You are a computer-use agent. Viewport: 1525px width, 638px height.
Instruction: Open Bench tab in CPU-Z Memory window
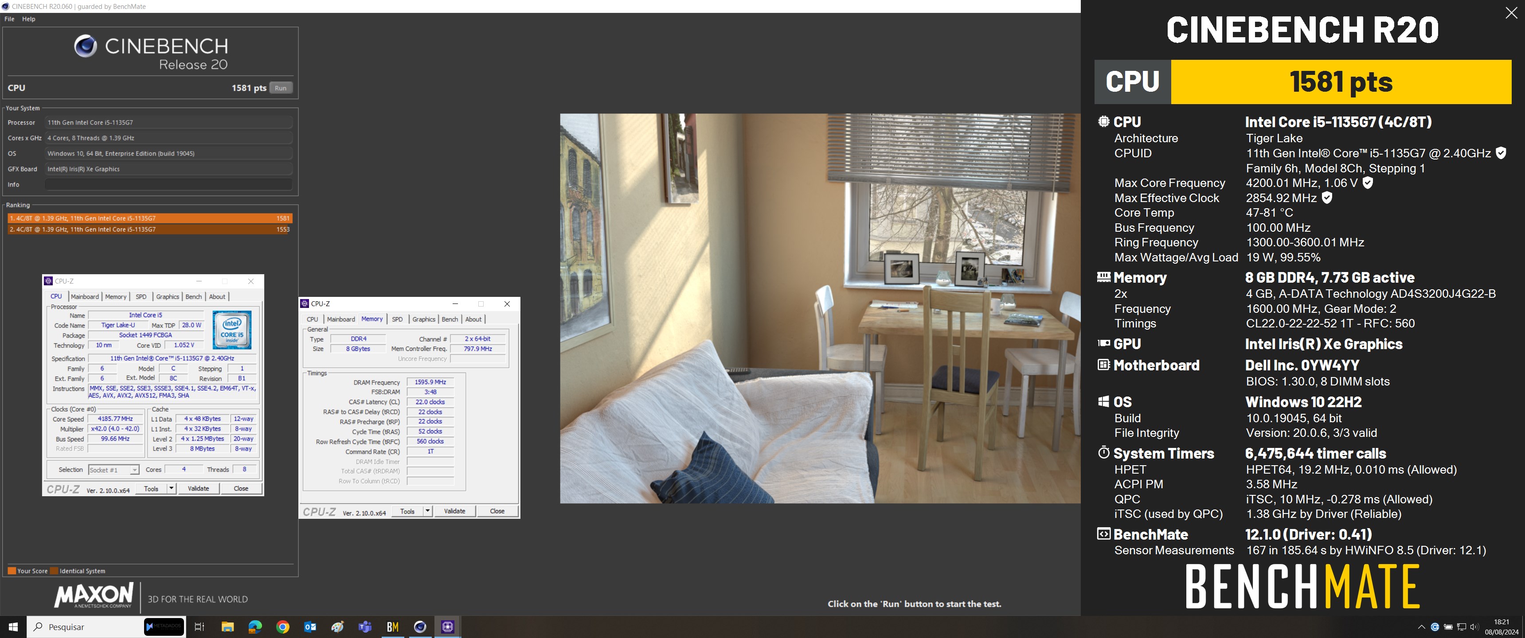click(450, 319)
